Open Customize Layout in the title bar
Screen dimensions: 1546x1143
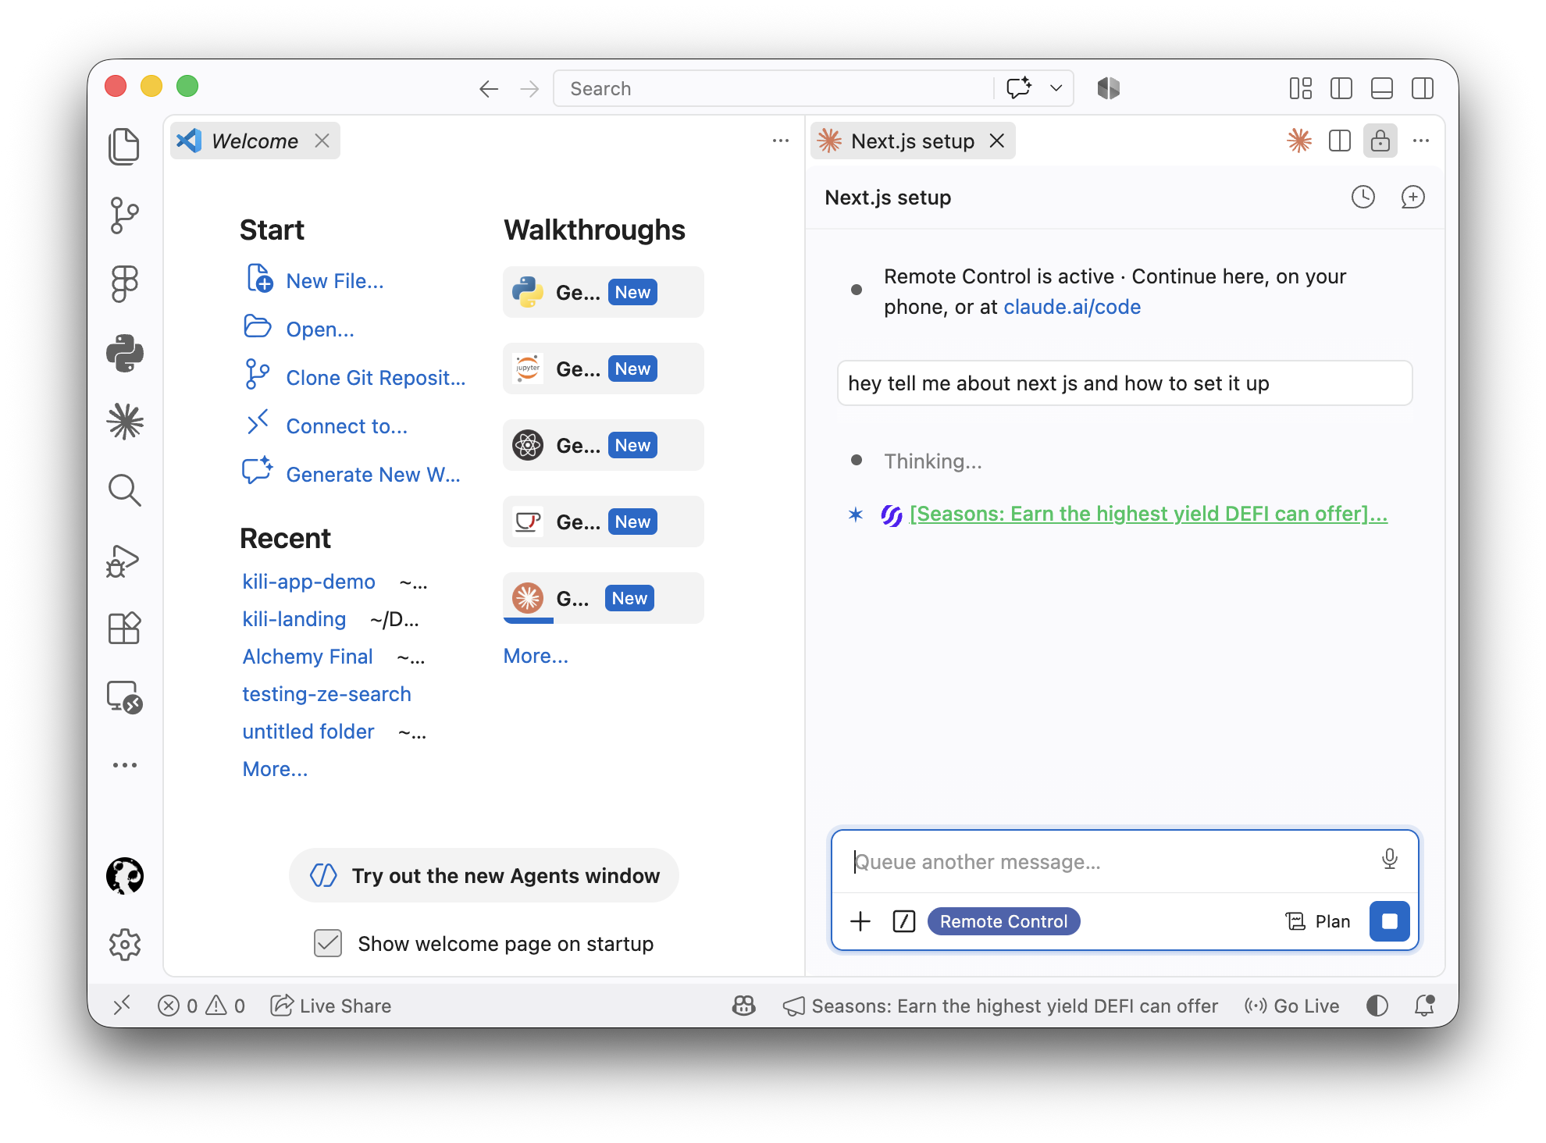pos(1301,88)
